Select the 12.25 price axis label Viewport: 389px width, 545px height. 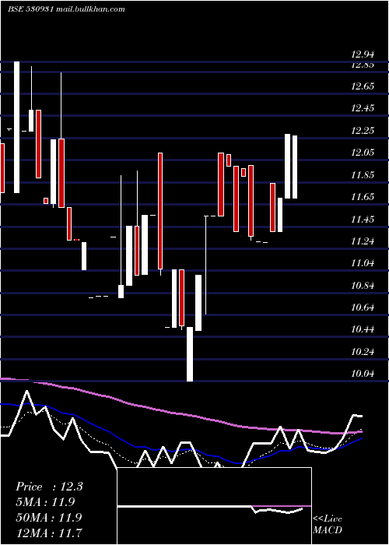tap(363, 131)
